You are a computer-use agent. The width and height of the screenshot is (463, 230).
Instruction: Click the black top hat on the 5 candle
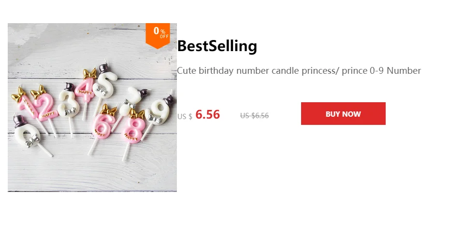pyautogui.click(x=103, y=68)
